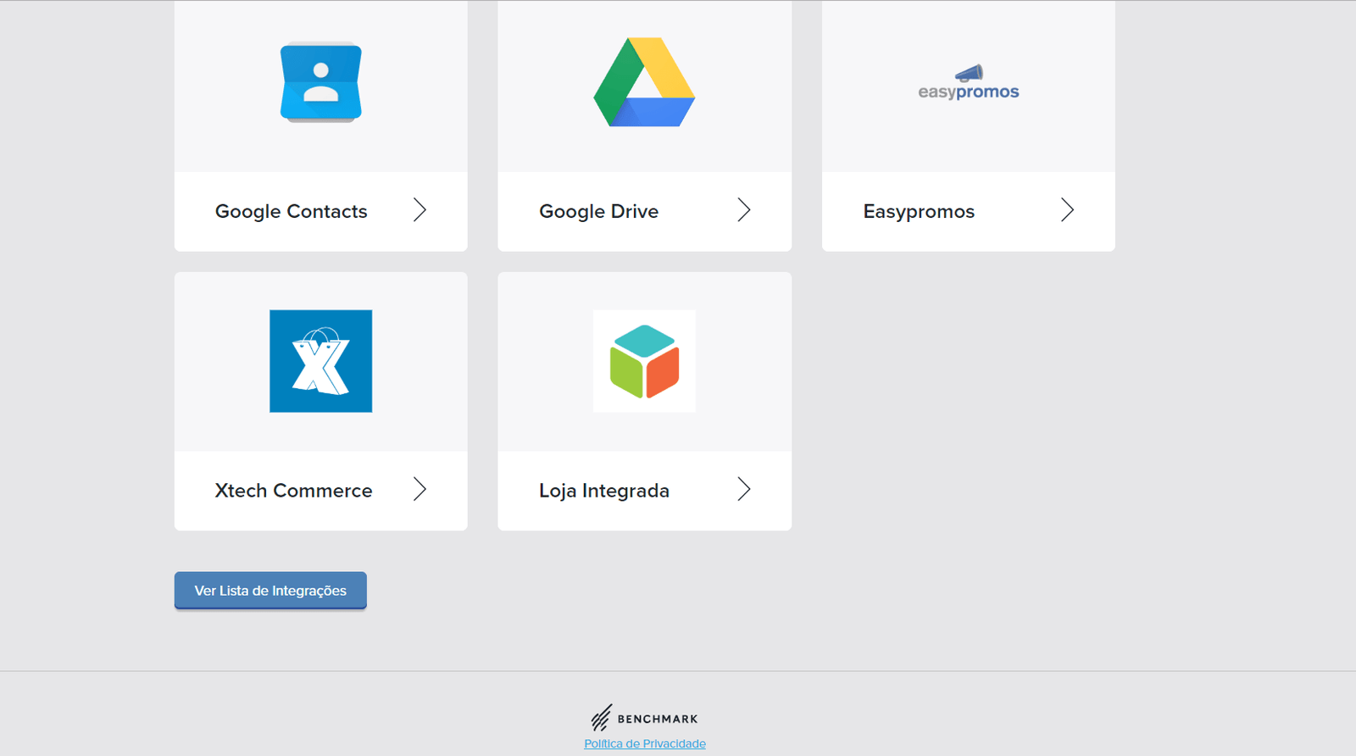
Task: Click the Google Contacts logo icon
Action: 320,82
